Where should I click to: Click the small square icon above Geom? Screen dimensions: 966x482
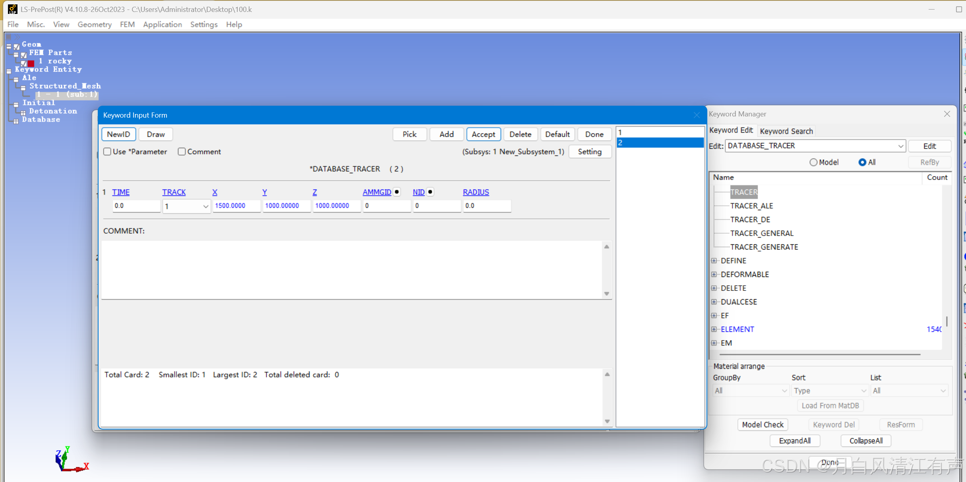pos(9,37)
